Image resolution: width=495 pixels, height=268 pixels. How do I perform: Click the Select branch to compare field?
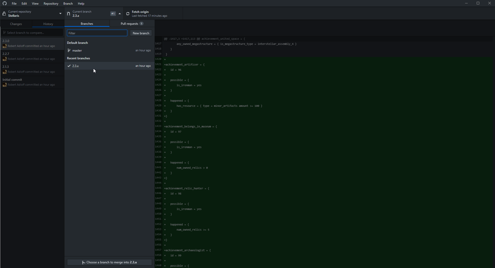click(x=32, y=33)
